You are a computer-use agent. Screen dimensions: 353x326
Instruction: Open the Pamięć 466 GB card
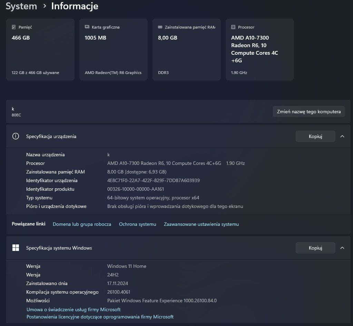[40, 49]
